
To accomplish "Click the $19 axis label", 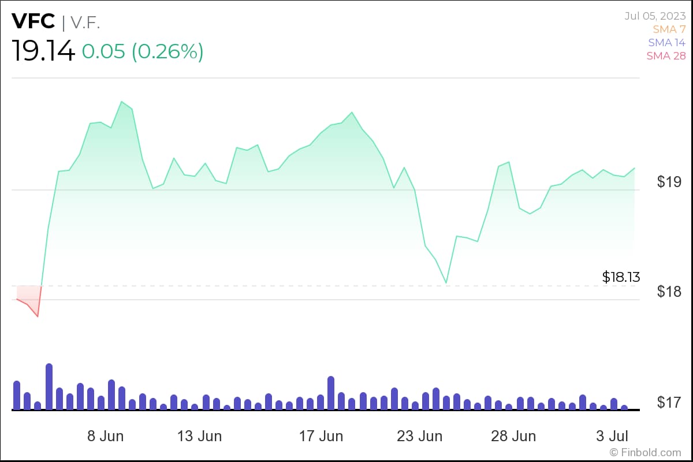I will coord(669,182).
